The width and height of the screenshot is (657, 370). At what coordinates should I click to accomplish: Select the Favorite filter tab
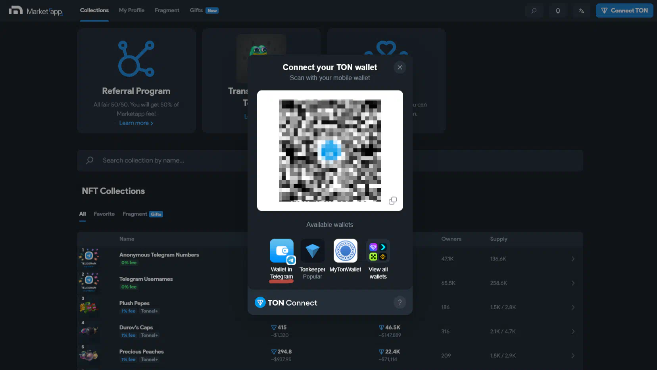(104, 214)
